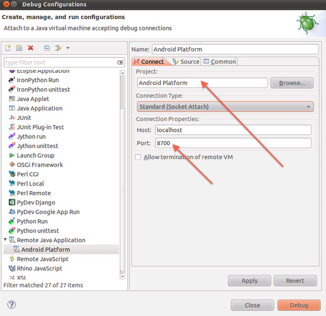The image size is (326, 316).
Task: Click the Java Applet icon
Action: tap(12, 99)
